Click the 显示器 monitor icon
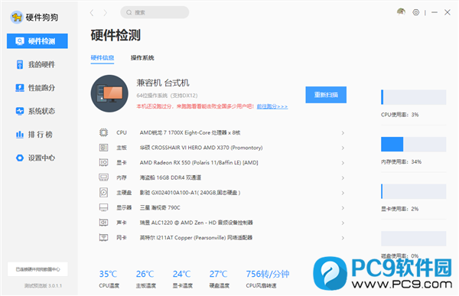 [x=103, y=207]
